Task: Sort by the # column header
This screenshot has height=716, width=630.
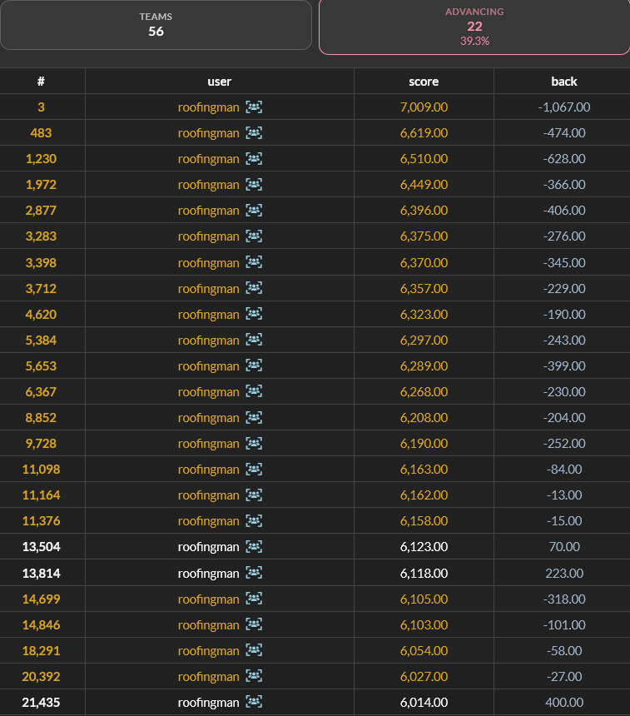Action: click(41, 82)
